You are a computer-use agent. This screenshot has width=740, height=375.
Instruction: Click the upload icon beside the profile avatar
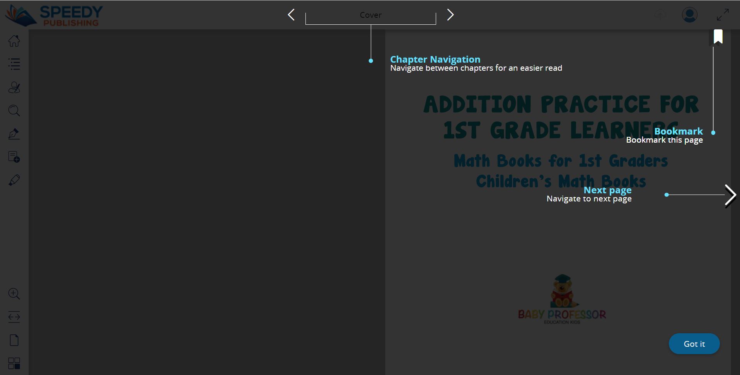tap(660, 15)
